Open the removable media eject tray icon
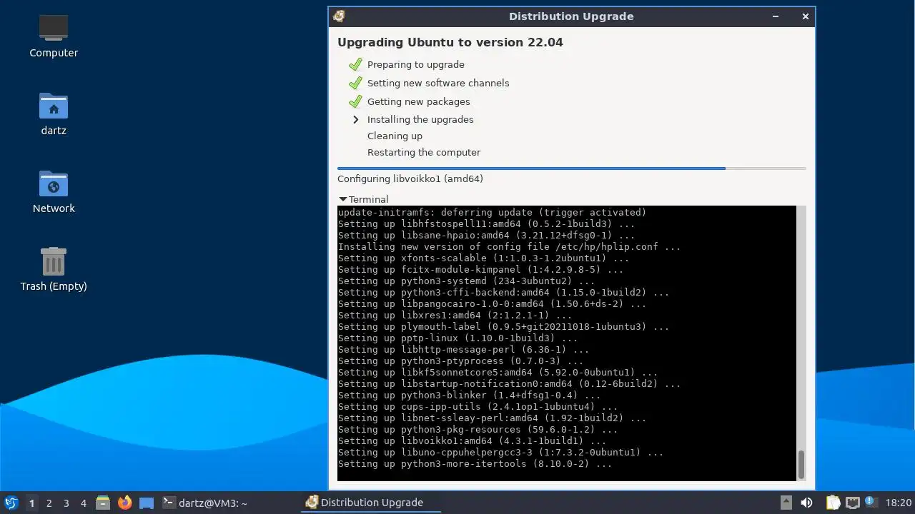The height and width of the screenshot is (514, 915). [786, 503]
